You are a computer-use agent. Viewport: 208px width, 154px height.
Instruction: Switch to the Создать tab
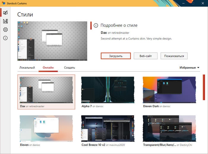tap(69, 68)
